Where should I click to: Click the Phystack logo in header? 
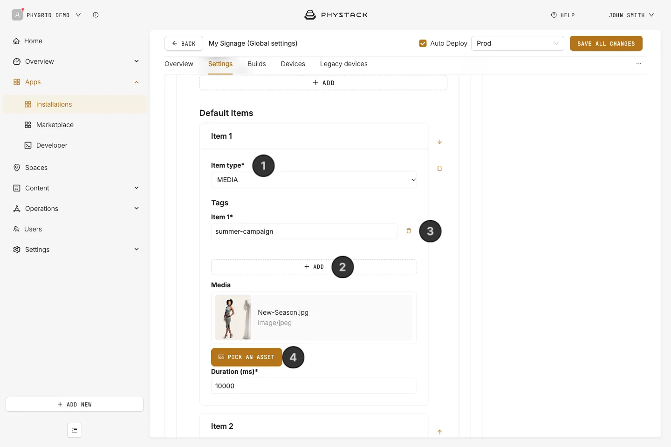(x=335, y=15)
